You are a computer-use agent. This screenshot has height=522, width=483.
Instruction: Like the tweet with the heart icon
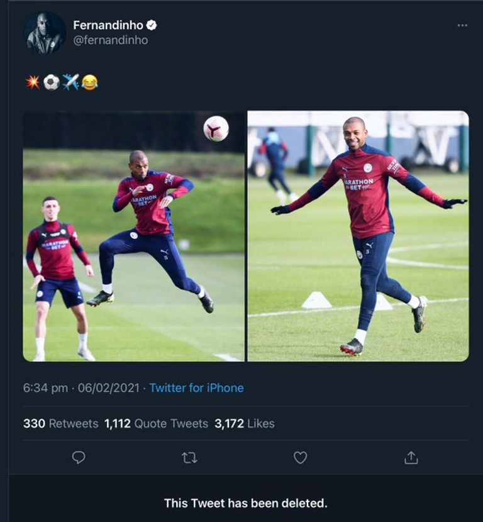pyautogui.click(x=301, y=457)
